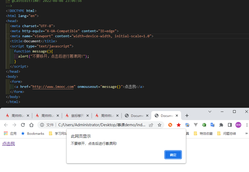Image resolution: width=249 pixels, height=172 pixels.
Task: Reload the page with the refresh icon
Action: [x=23, y=125]
